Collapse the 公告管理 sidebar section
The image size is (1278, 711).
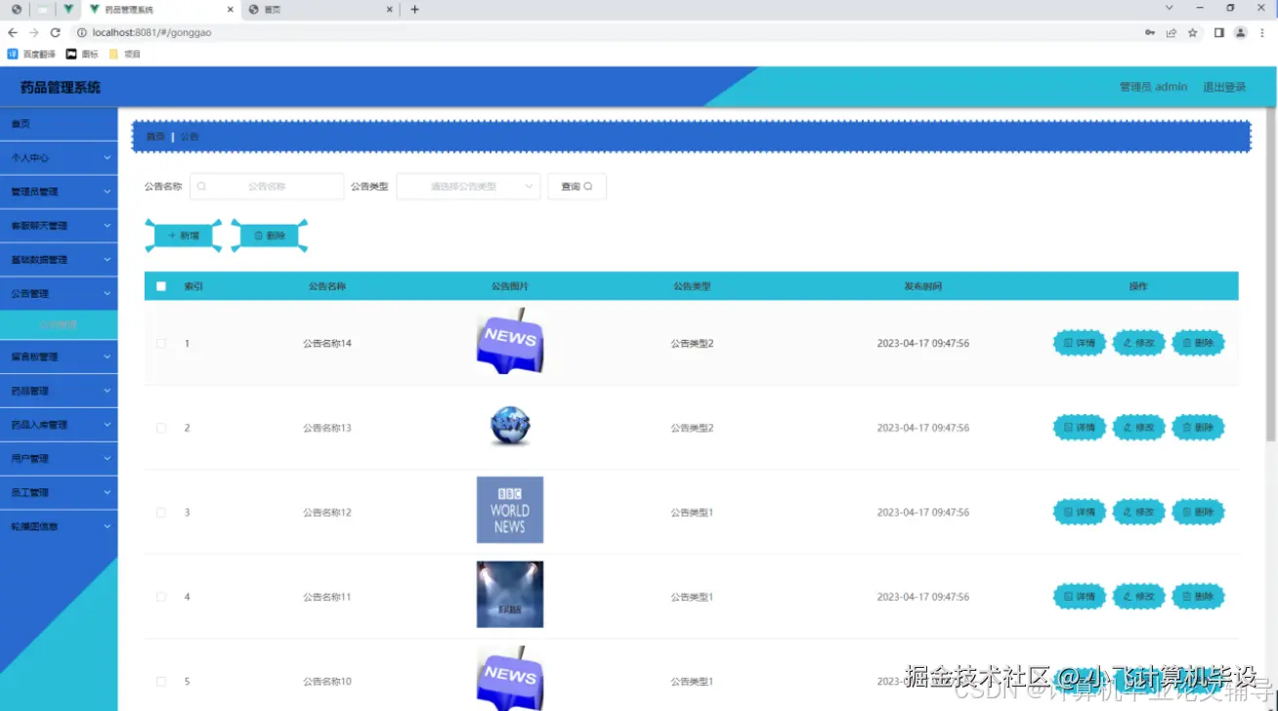(59, 292)
